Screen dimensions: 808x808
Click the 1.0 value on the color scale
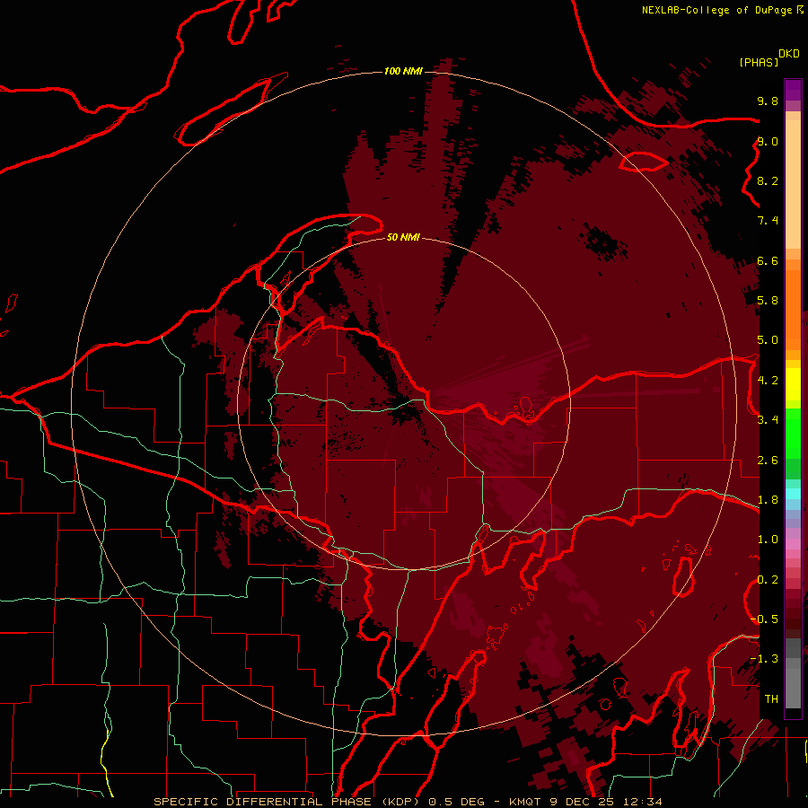tap(768, 540)
